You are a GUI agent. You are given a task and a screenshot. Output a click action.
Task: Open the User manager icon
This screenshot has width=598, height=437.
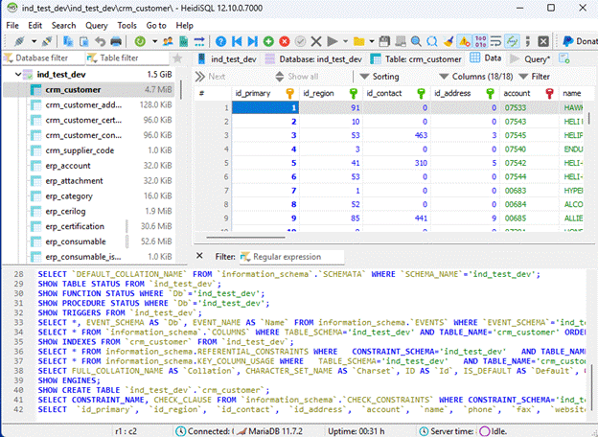(x=168, y=41)
